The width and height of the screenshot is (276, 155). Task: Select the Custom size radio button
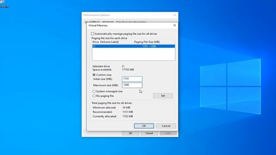tap(94, 75)
